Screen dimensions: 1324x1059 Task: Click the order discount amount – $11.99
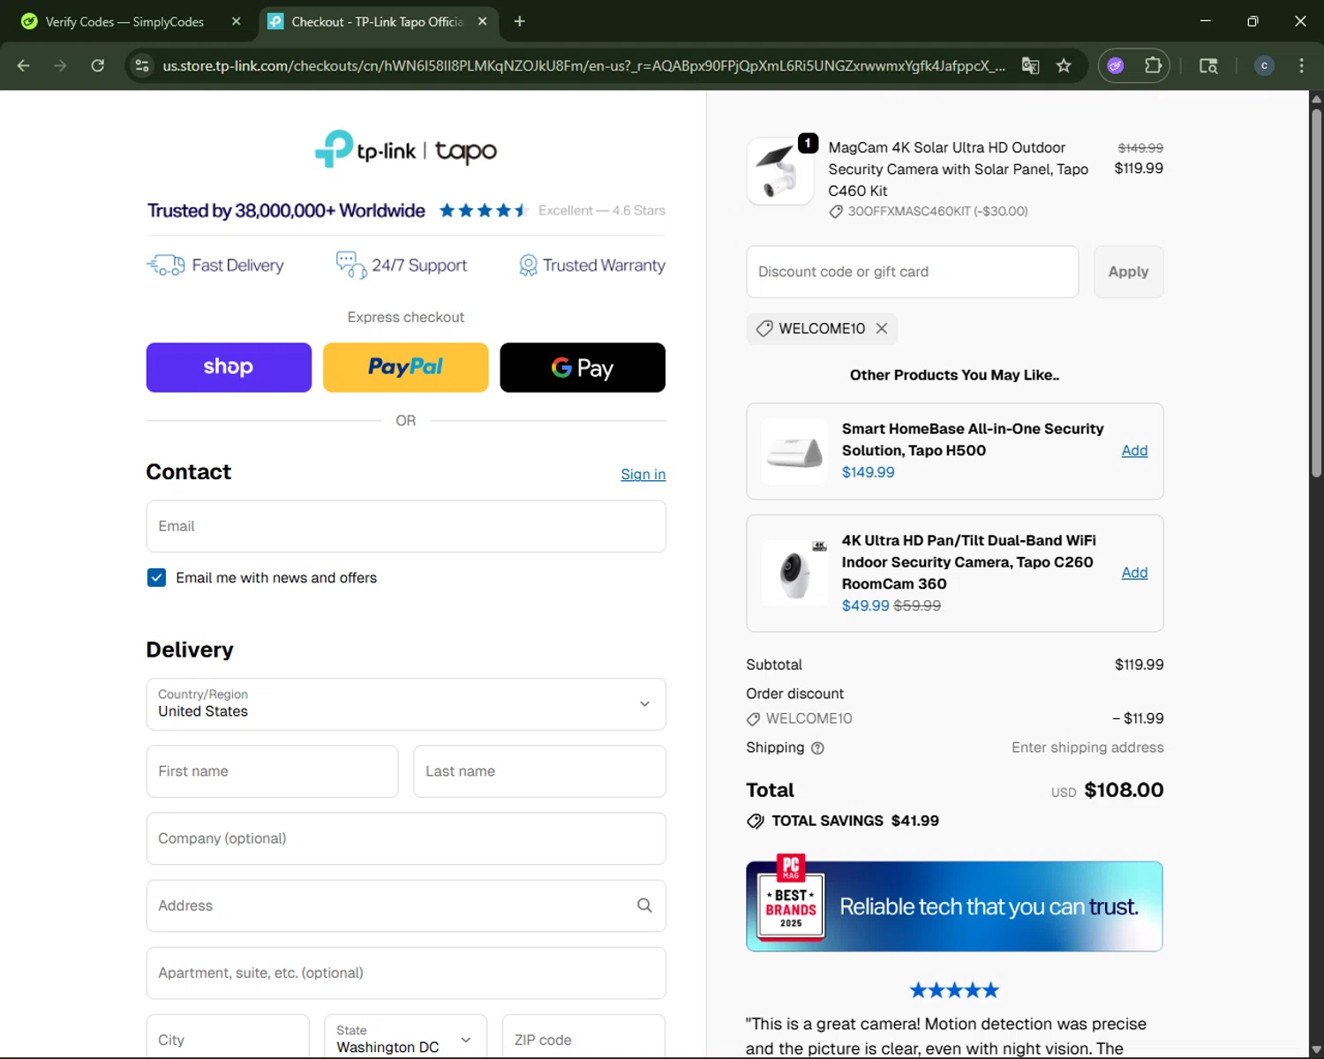coord(1138,718)
